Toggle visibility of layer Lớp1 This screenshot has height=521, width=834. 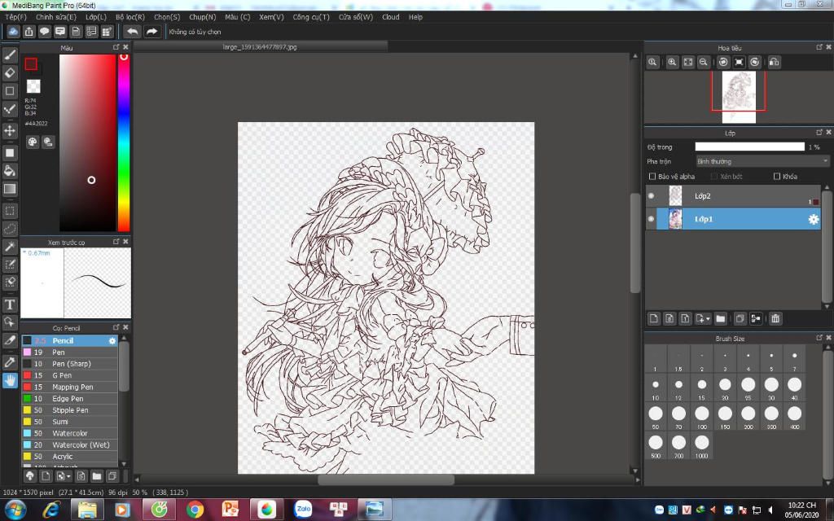click(x=651, y=219)
